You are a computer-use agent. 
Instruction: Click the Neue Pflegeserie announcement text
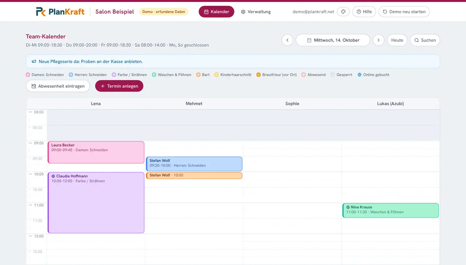(x=90, y=62)
